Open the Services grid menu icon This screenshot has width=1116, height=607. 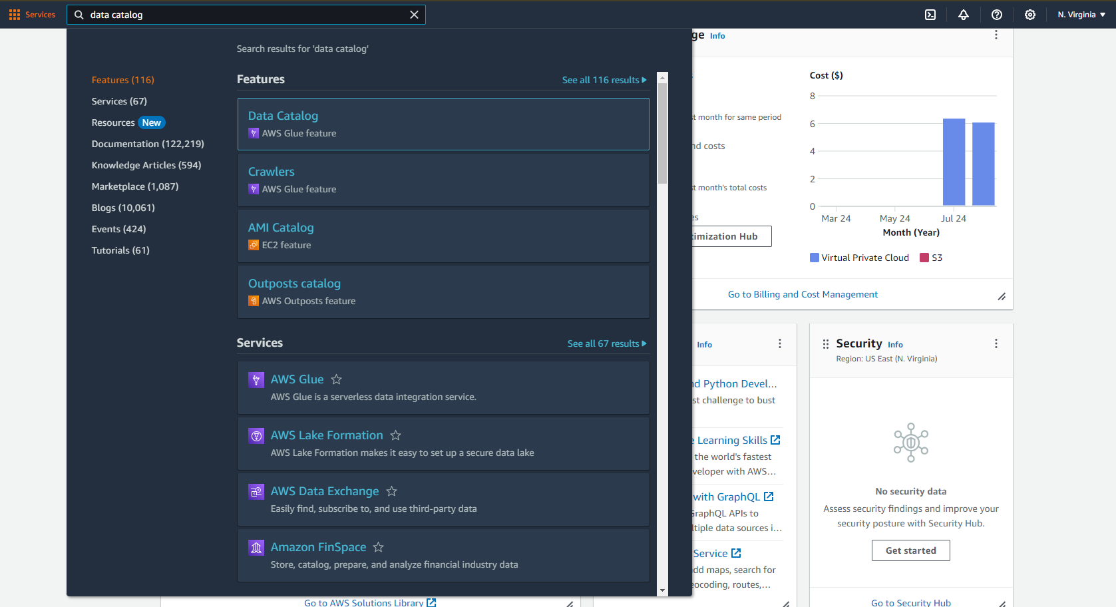coord(15,15)
